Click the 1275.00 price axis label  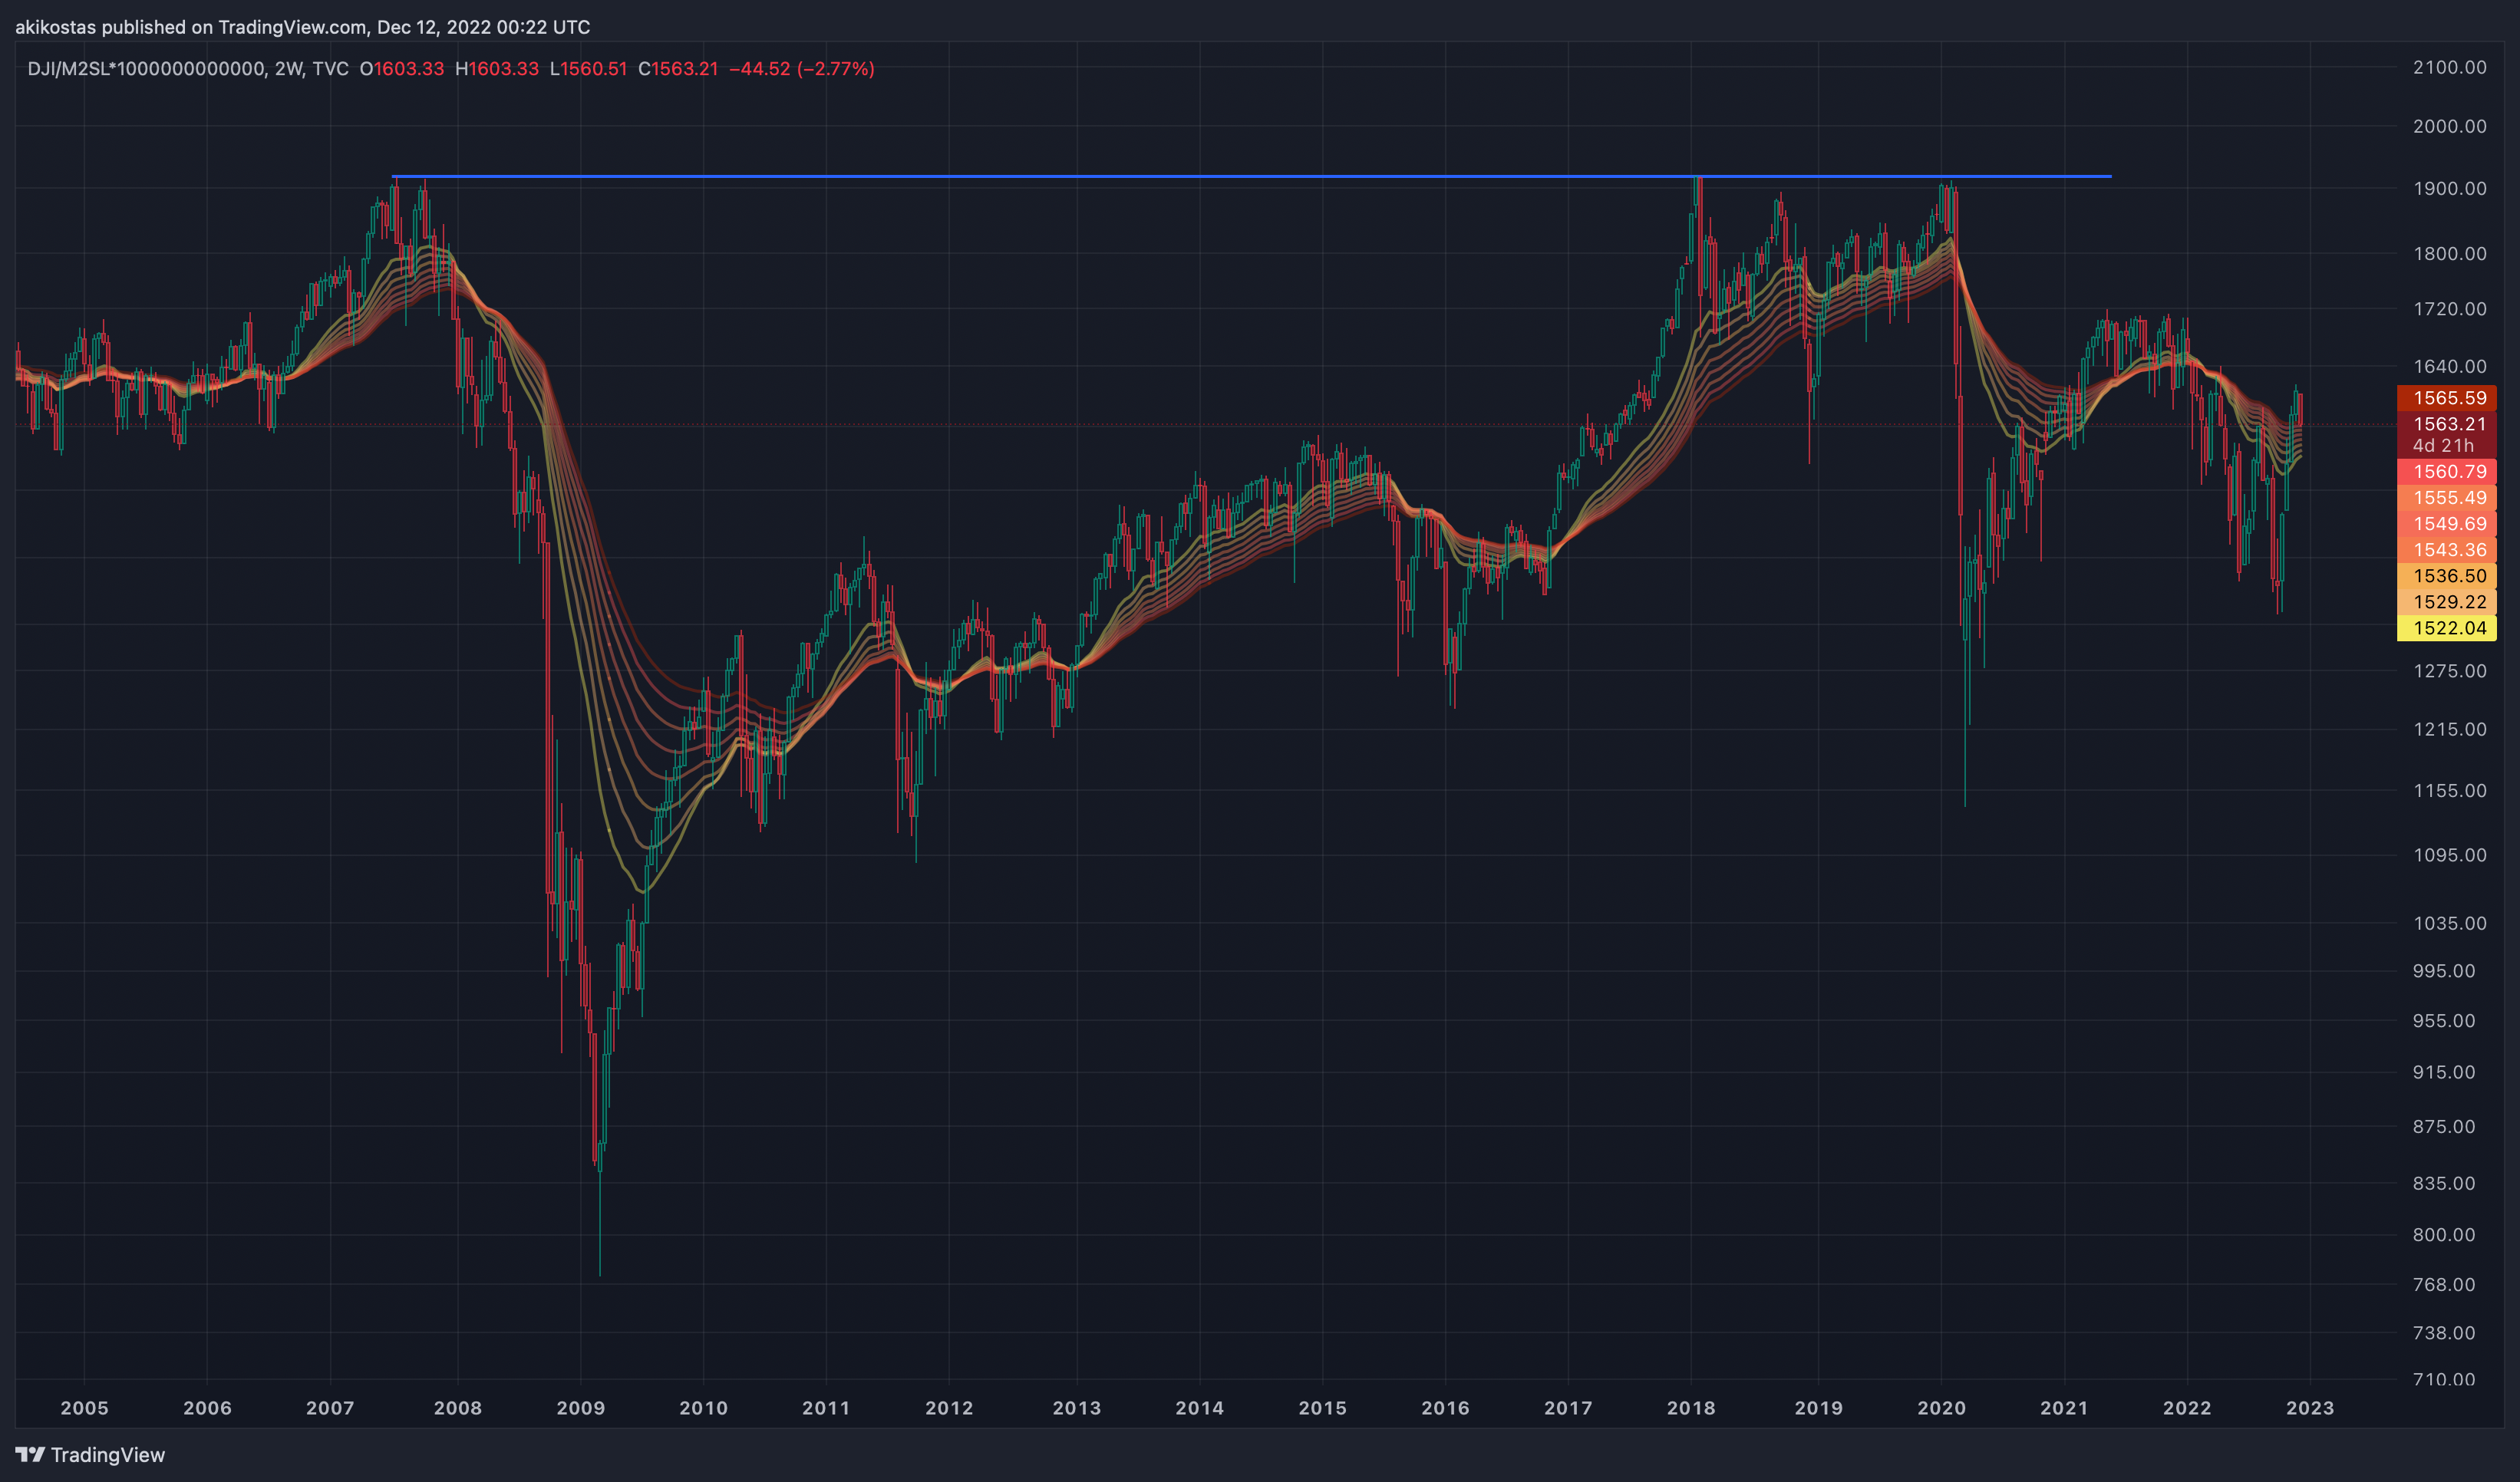coord(2449,670)
